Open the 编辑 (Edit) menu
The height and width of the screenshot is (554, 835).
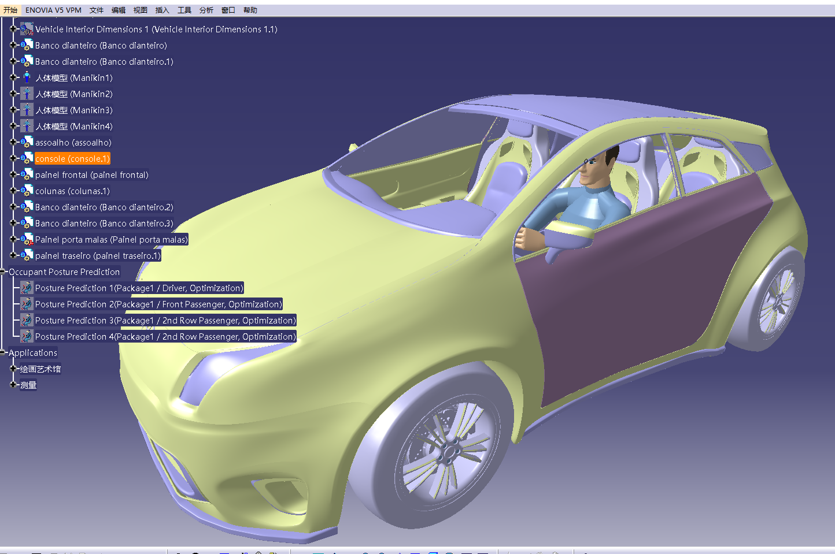pyautogui.click(x=119, y=10)
